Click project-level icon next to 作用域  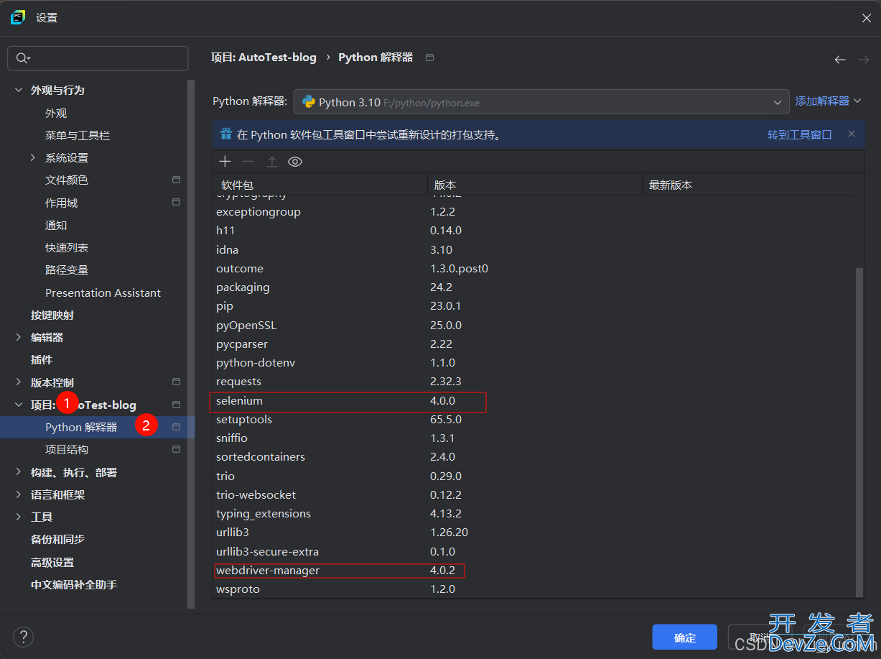coord(176,203)
